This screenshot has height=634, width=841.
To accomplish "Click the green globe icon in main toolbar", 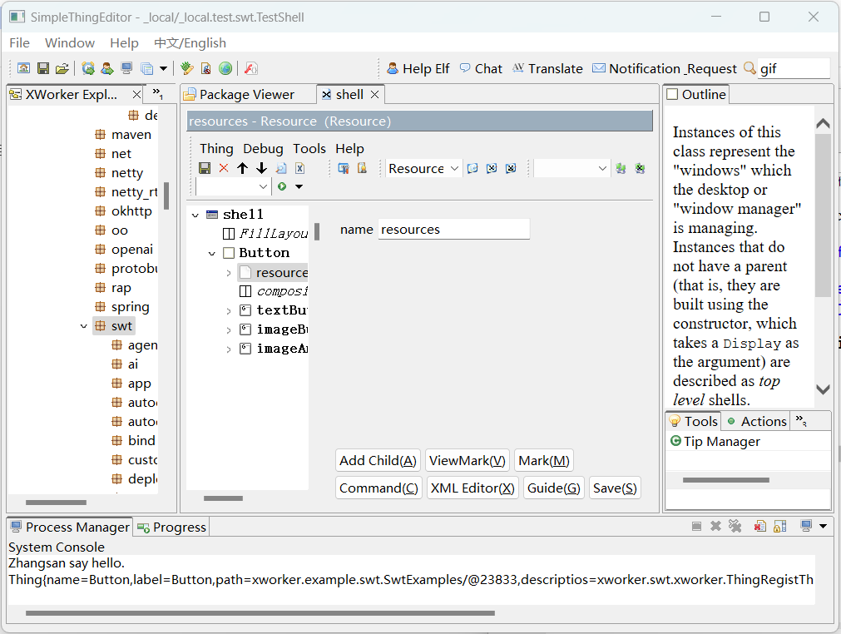I will coord(225,68).
